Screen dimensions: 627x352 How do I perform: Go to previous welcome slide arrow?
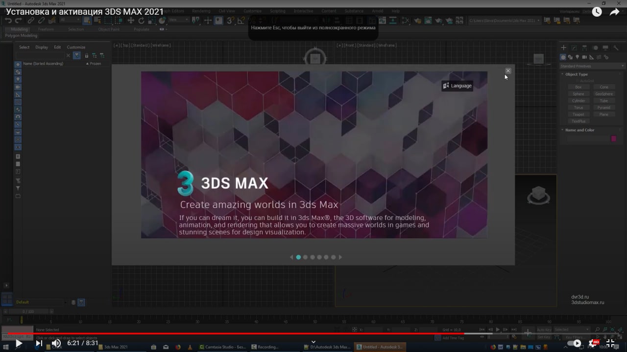pyautogui.click(x=291, y=257)
